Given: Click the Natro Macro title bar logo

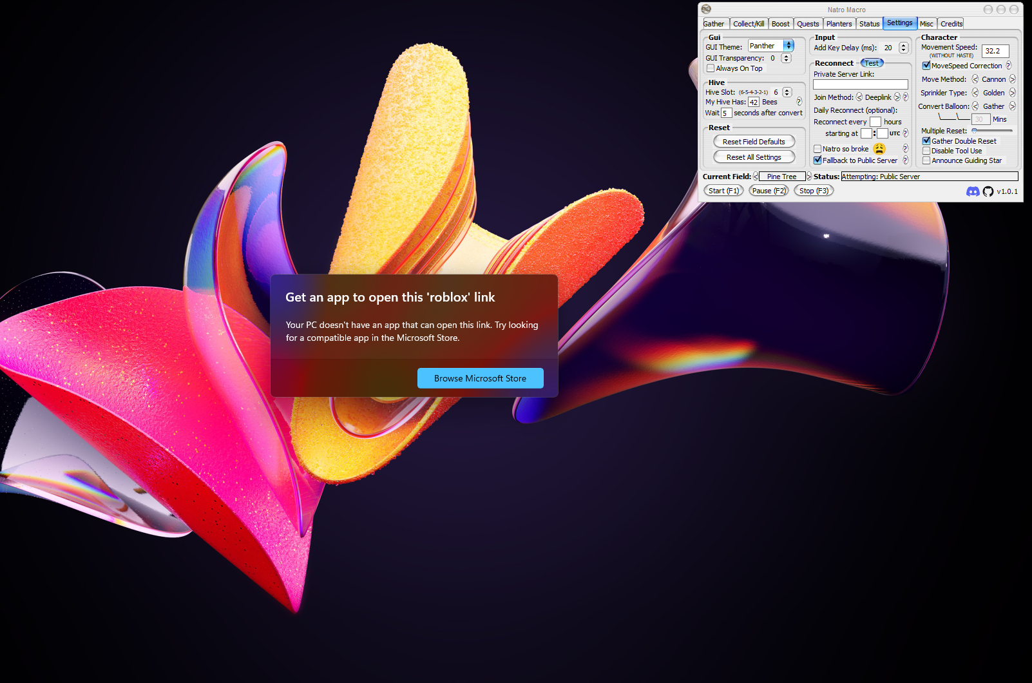Looking at the screenshot, I should (706, 9).
